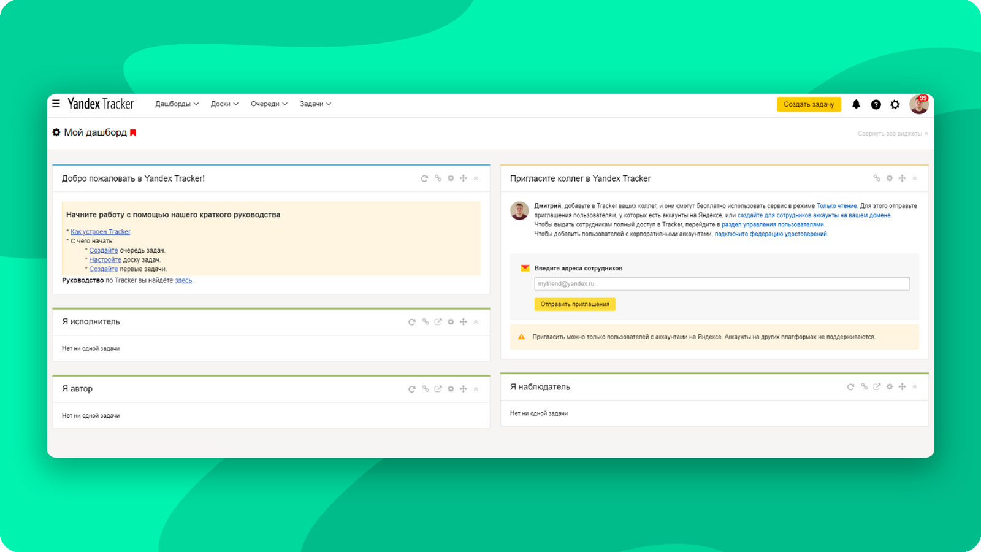Open Я исполнитель widget in new page

click(x=438, y=322)
